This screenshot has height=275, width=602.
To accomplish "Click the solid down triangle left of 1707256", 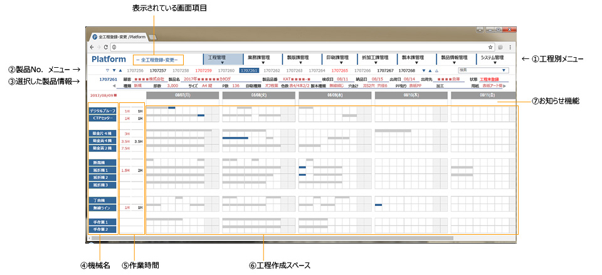I will 114,70.
